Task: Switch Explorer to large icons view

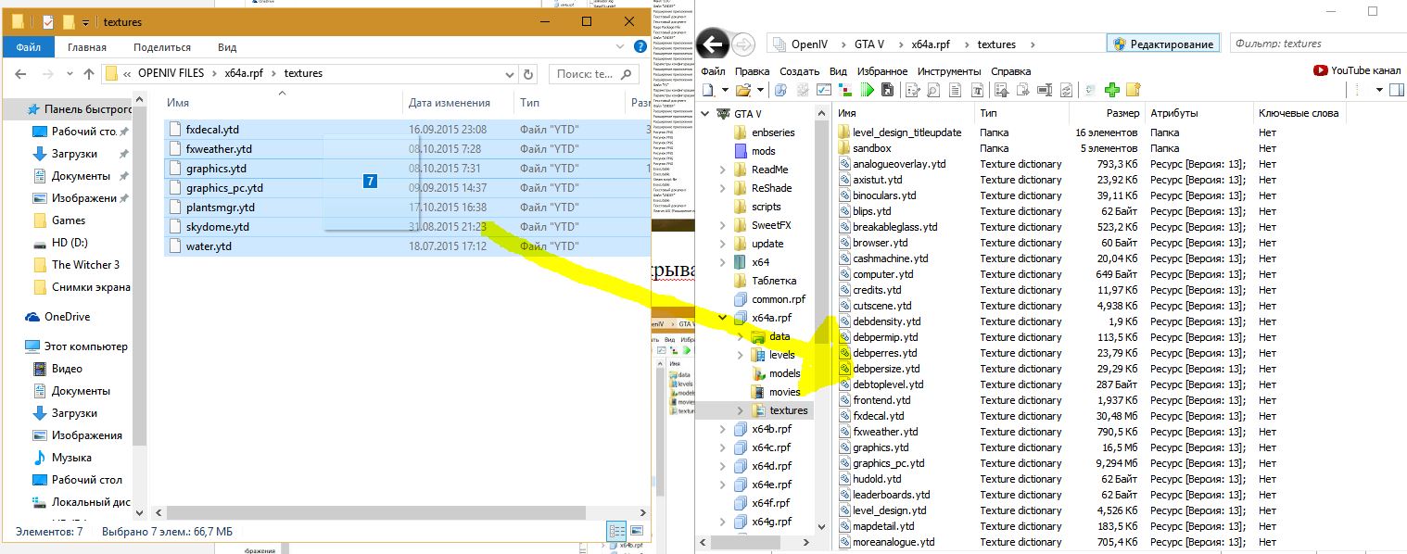Action: coord(635,531)
